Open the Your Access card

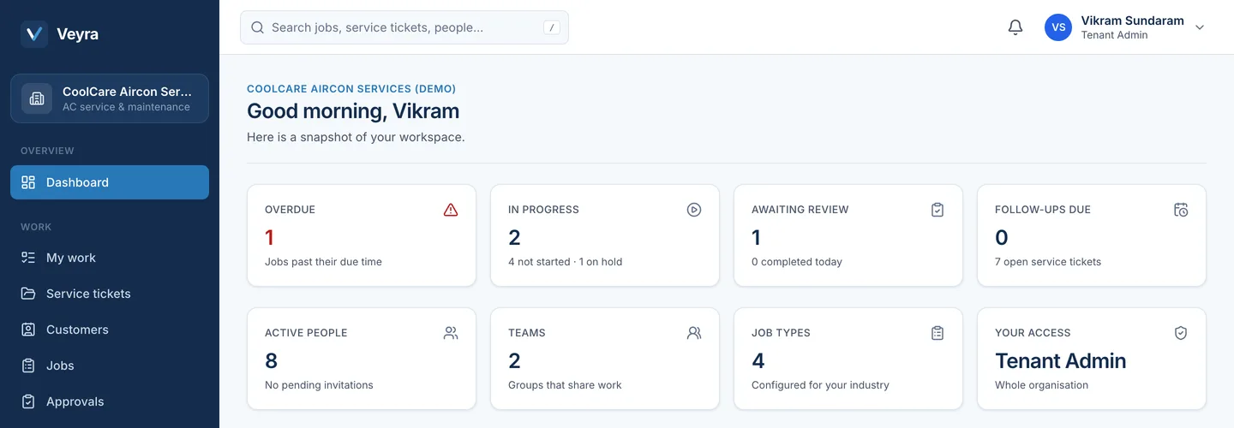point(1092,359)
